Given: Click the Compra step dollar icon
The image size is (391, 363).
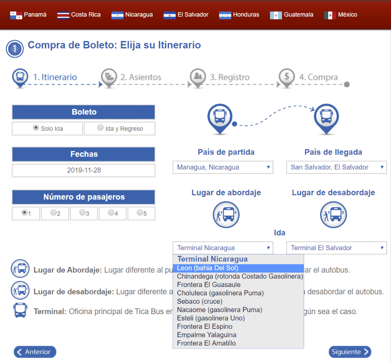Looking at the screenshot, I should pos(286,77).
